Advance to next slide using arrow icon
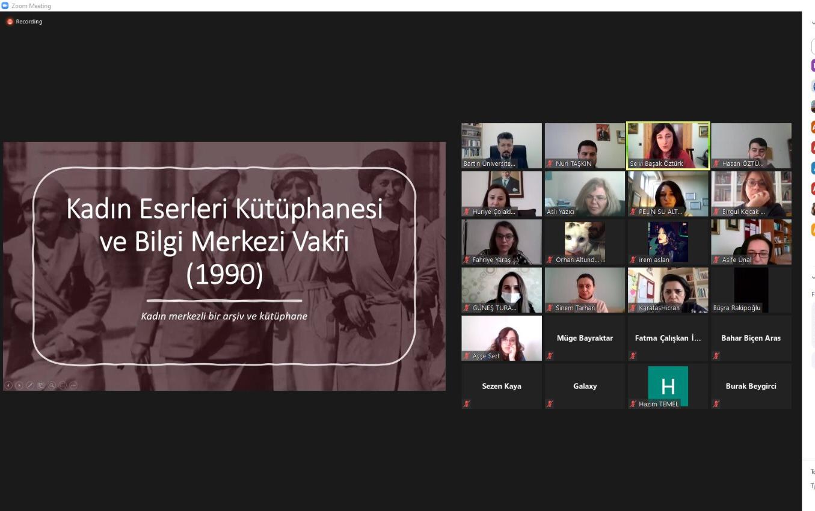The height and width of the screenshot is (511, 815). (x=19, y=385)
